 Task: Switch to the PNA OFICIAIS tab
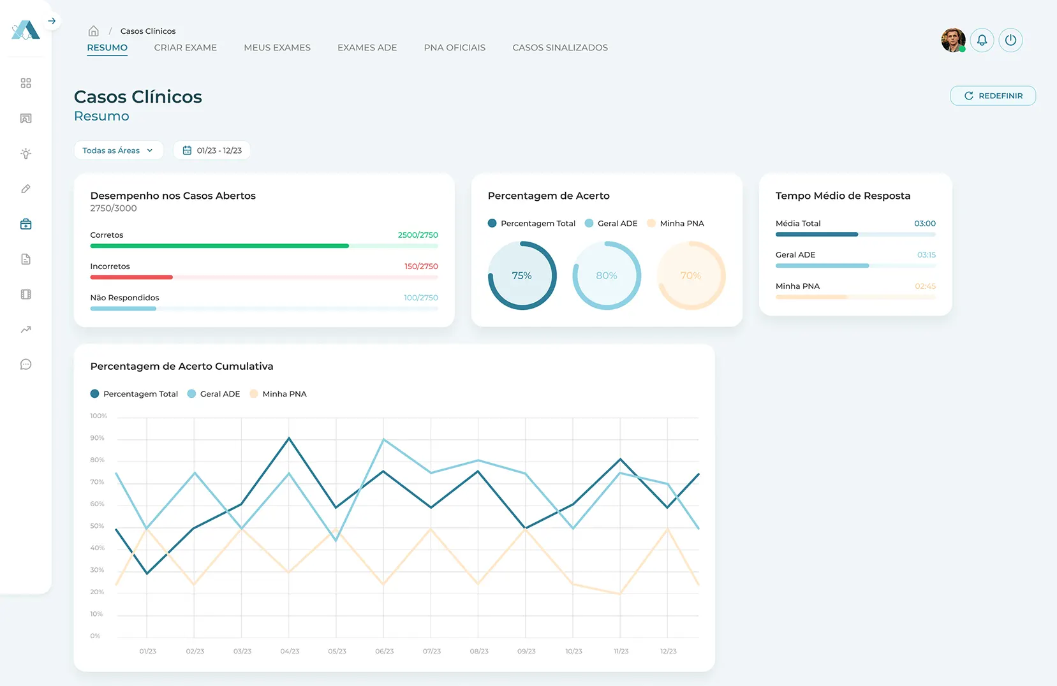tap(455, 48)
